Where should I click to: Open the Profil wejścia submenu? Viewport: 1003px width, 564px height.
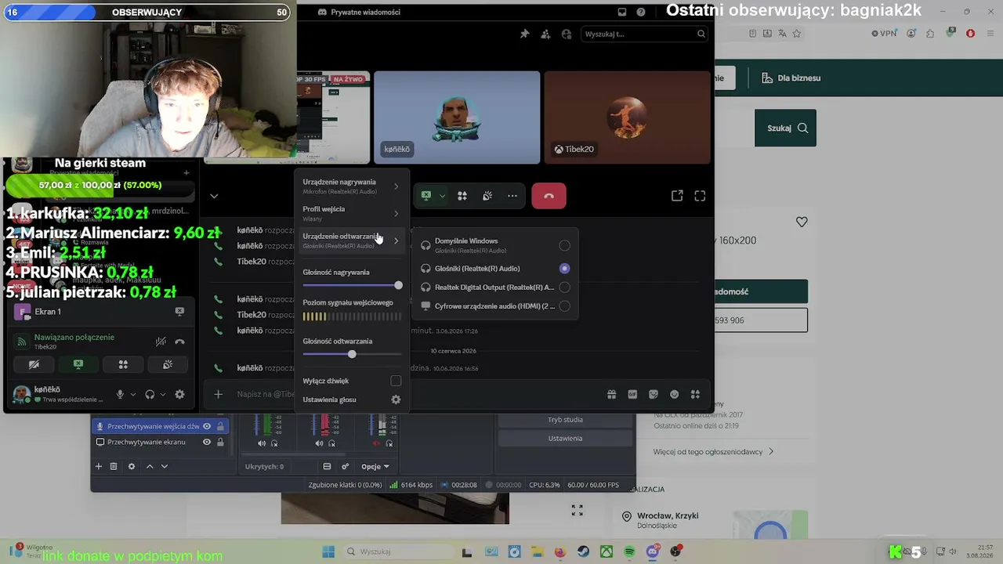352,213
